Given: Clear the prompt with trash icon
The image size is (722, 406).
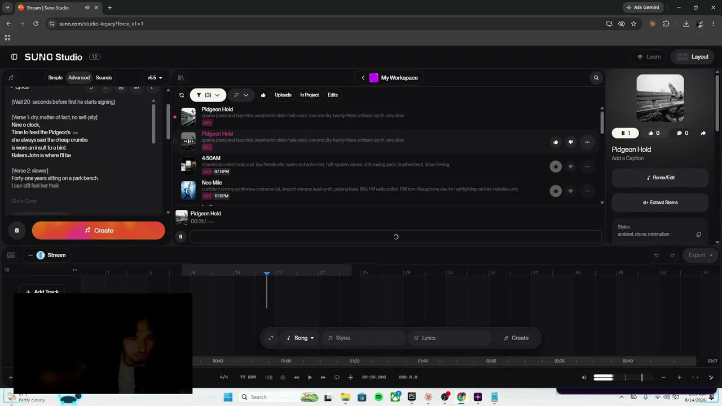Looking at the screenshot, I should tap(17, 230).
